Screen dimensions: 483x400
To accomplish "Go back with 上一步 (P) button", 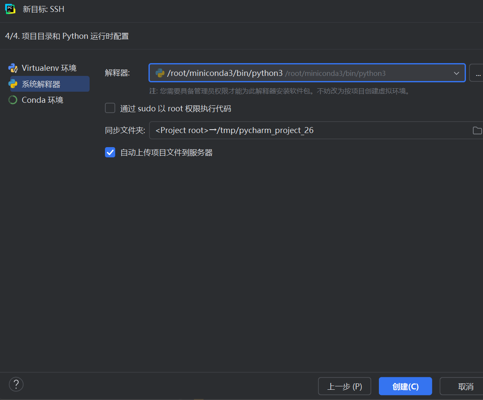I will coord(344,386).
